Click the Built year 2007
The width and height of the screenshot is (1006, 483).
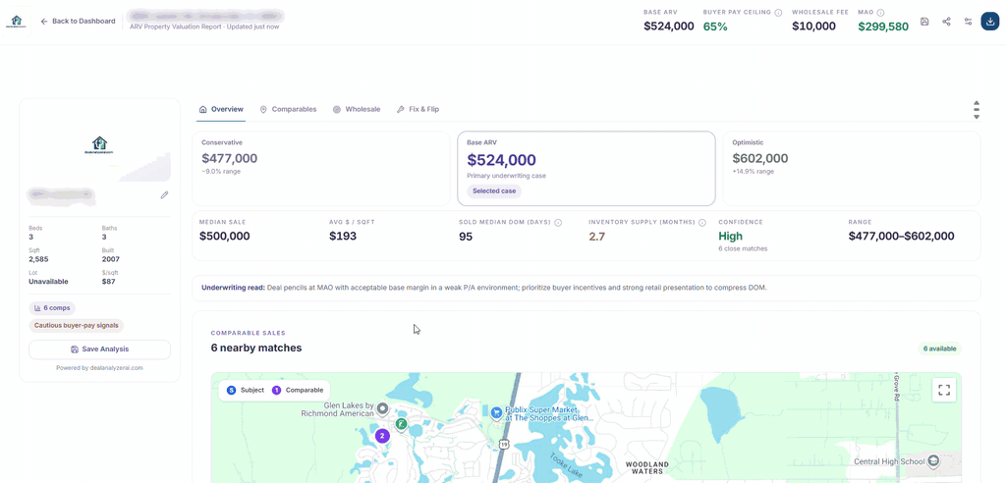pos(110,259)
